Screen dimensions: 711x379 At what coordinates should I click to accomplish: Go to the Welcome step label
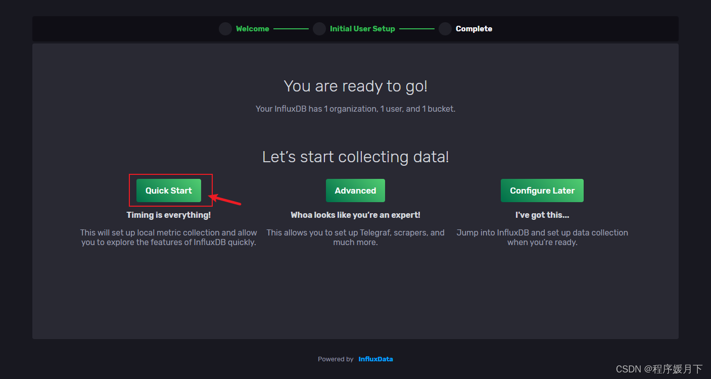click(x=253, y=29)
